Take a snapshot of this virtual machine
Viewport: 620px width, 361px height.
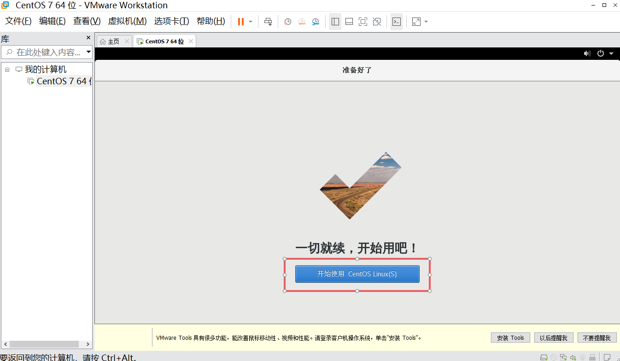click(x=288, y=22)
